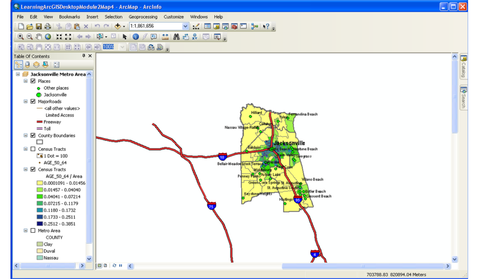The height and width of the screenshot is (279, 496).
Task: Click the Full Extent globe icon
Action: pyautogui.click(x=48, y=37)
